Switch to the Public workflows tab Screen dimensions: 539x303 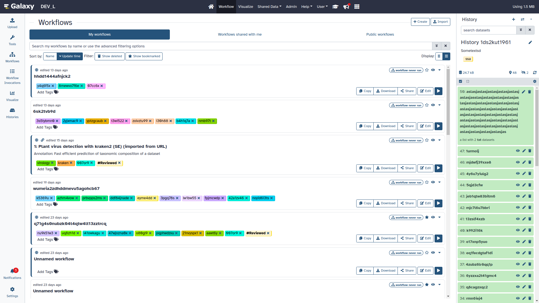[x=380, y=34]
